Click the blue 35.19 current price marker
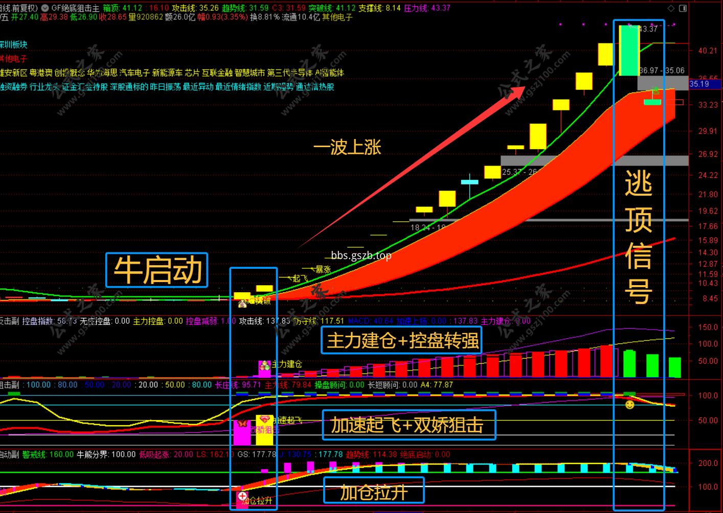Image resolution: width=723 pixels, height=513 pixels. click(x=699, y=84)
